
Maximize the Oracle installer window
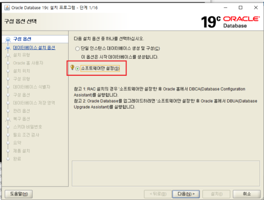240,8
